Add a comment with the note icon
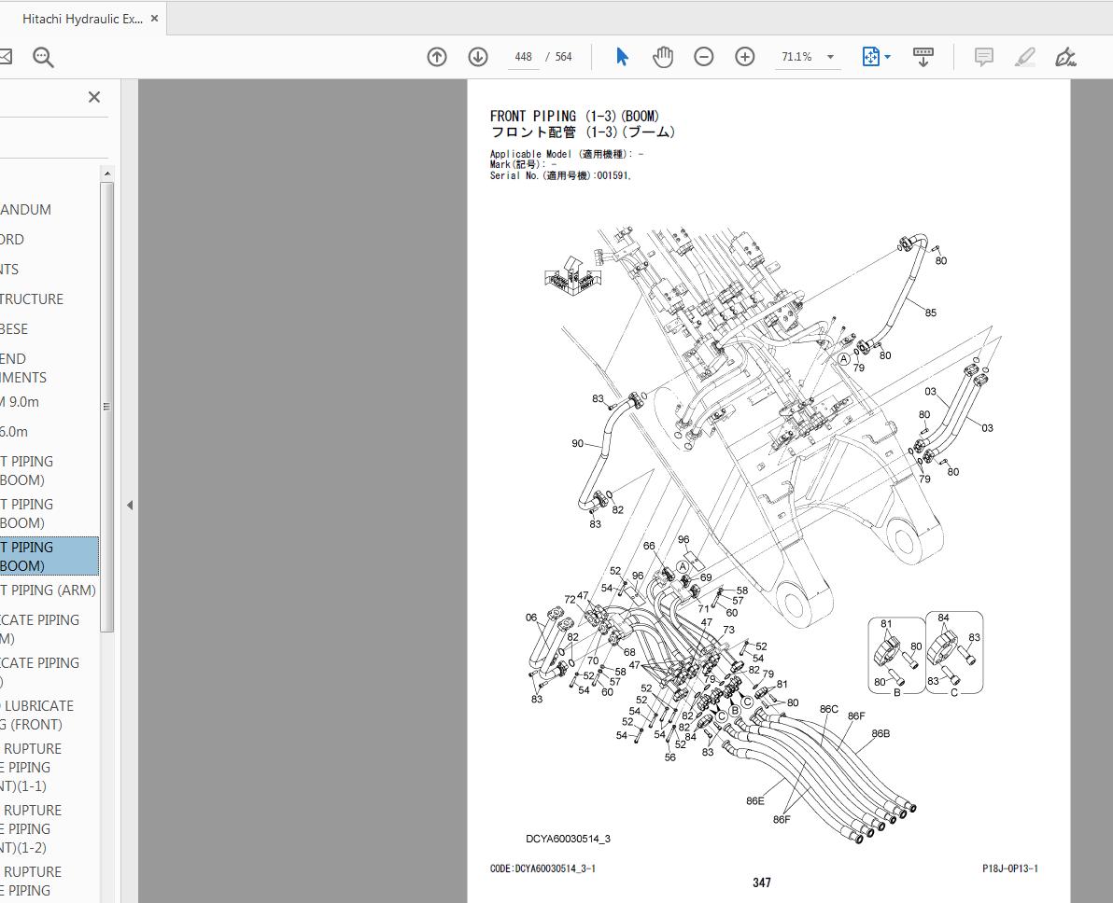Image resolution: width=1113 pixels, height=903 pixels. click(984, 57)
